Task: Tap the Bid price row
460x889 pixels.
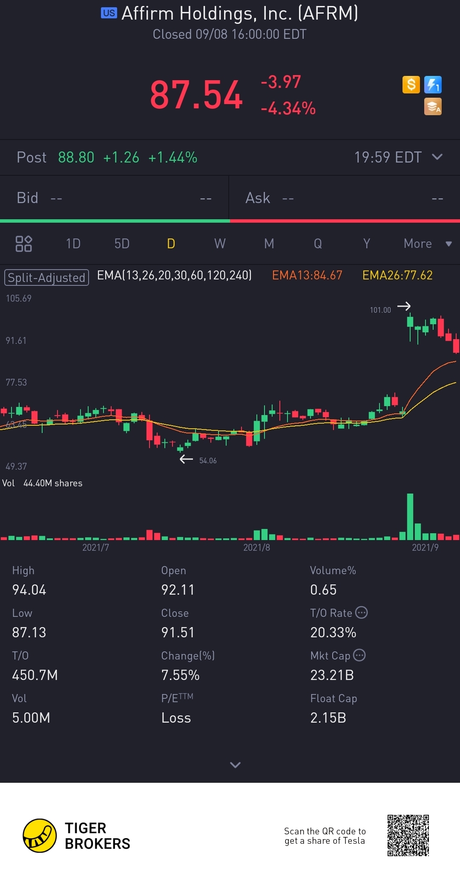Action: tap(114, 198)
